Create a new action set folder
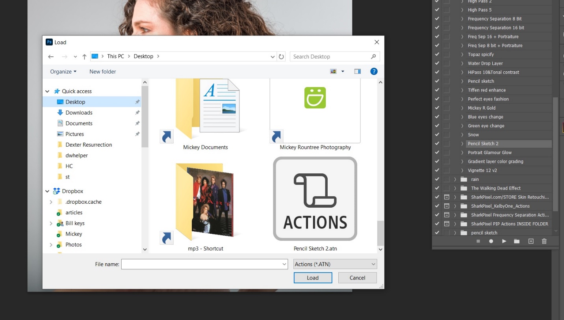Image resolution: width=564 pixels, height=320 pixels. tap(517, 241)
